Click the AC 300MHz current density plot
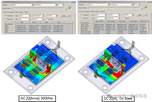152x102 pixels. click(x=39, y=65)
